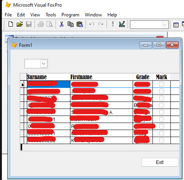184x180 pixels.
Task: Tick the Mark checkbox in the fifth row
Action: click(x=161, y=112)
